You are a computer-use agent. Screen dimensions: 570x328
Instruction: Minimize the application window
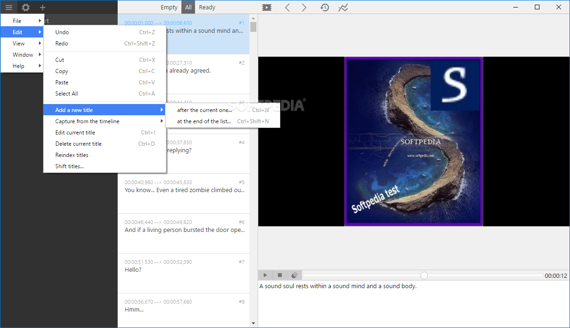(x=516, y=7)
